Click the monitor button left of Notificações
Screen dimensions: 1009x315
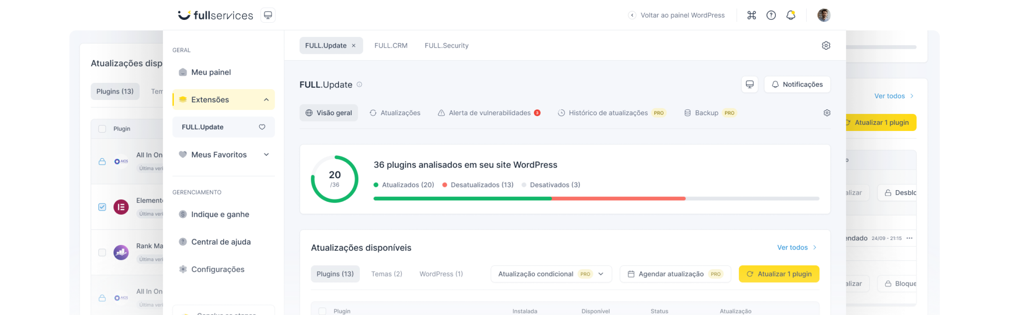pyautogui.click(x=749, y=85)
